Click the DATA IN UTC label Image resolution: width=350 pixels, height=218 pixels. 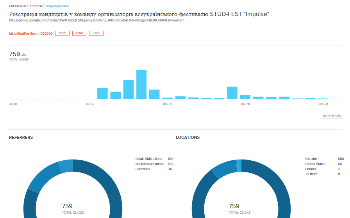(x=332, y=116)
